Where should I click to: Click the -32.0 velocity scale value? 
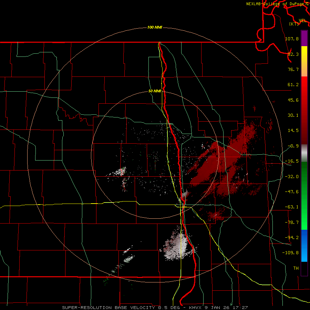(x=292, y=177)
